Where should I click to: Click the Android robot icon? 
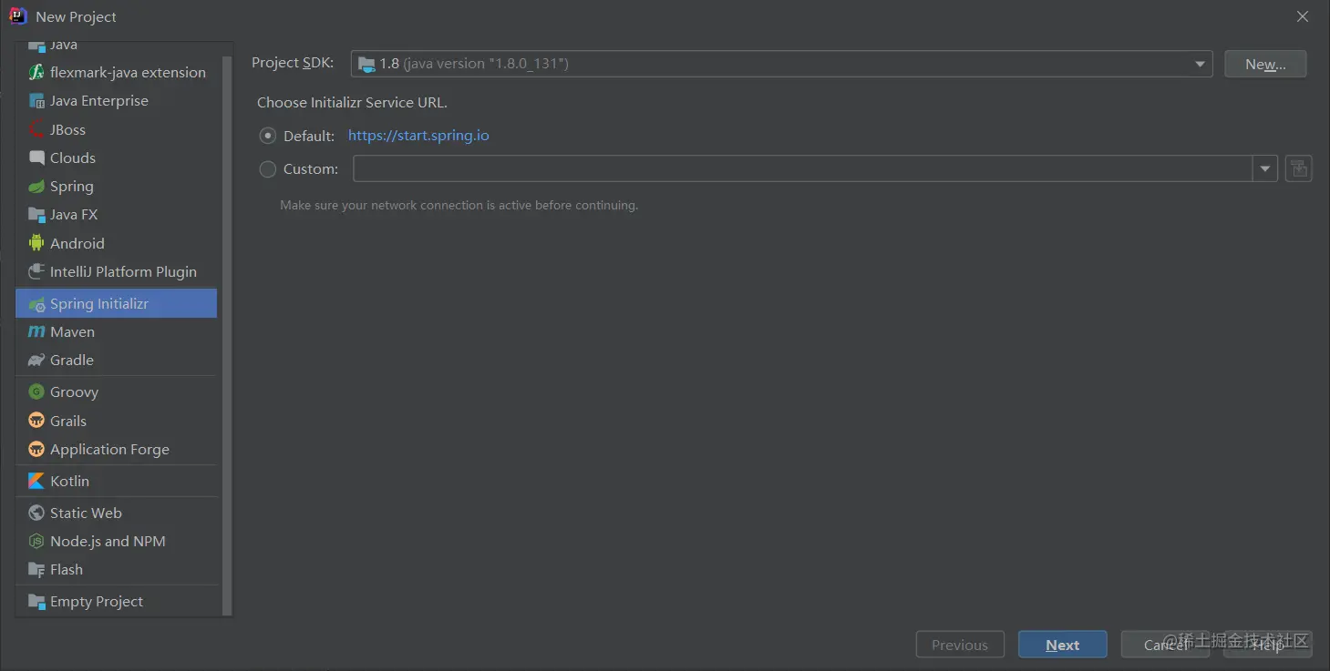[x=36, y=243]
